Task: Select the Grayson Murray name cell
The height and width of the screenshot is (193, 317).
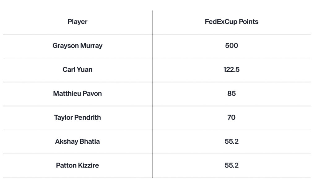Action: tap(77, 46)
